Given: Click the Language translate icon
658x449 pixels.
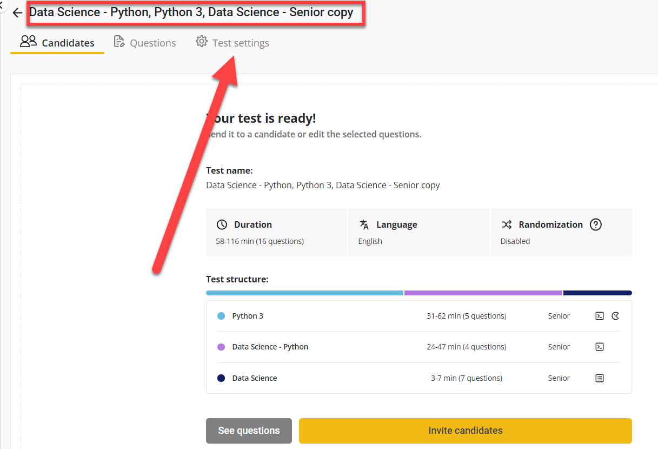Looking at the screenshot, I should [x=364, y=225].
